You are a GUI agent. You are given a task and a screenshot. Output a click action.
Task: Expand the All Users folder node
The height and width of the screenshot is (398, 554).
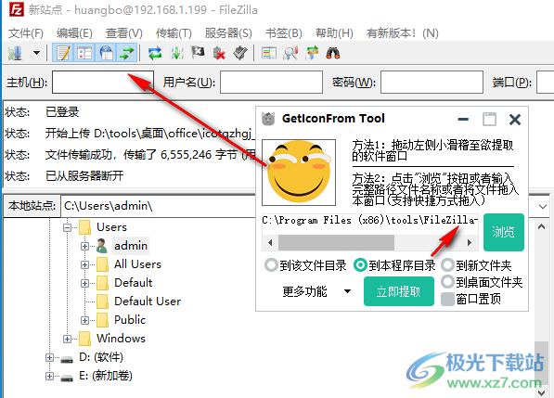84,264
